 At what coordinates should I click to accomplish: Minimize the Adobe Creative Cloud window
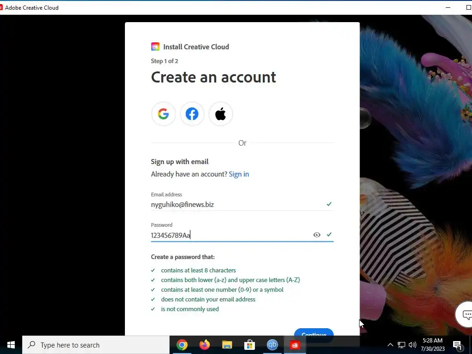[448, 7]
